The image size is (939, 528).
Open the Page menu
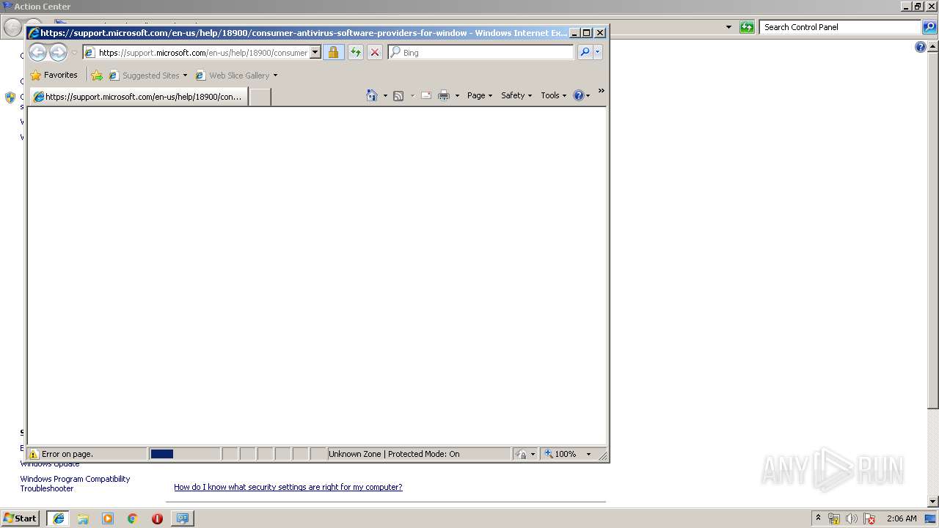point(480,95)
